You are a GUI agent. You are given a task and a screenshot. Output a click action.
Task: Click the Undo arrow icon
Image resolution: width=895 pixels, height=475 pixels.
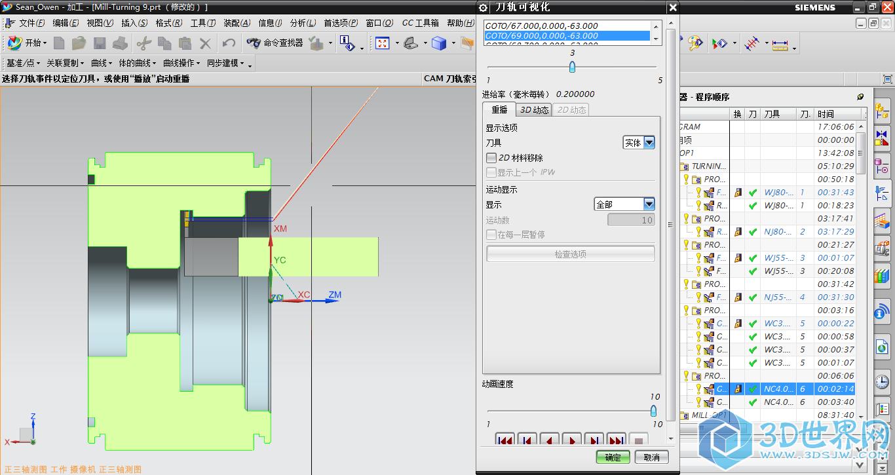(x=229, y=43)
